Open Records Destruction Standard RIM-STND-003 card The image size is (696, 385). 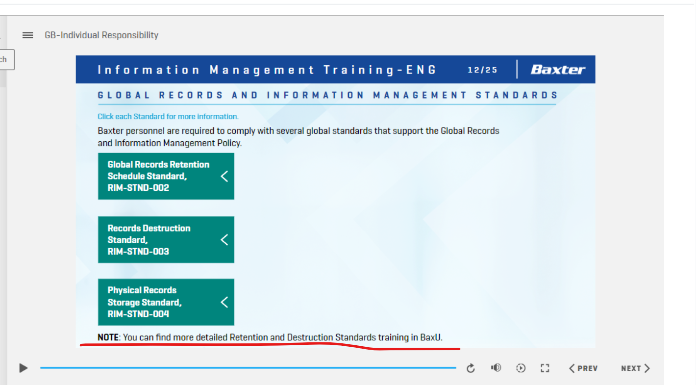pyautogui.click(x=166, y=240)
